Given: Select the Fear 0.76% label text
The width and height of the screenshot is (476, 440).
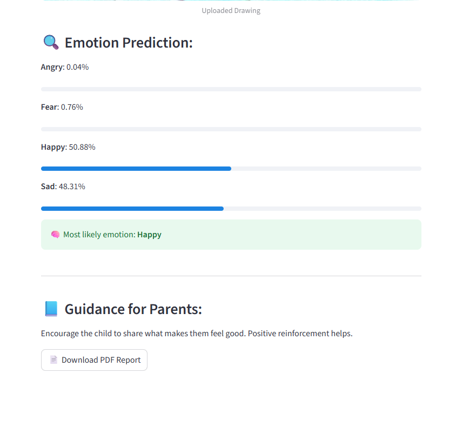Looking at the screenshot, I should tap(62, 107).
